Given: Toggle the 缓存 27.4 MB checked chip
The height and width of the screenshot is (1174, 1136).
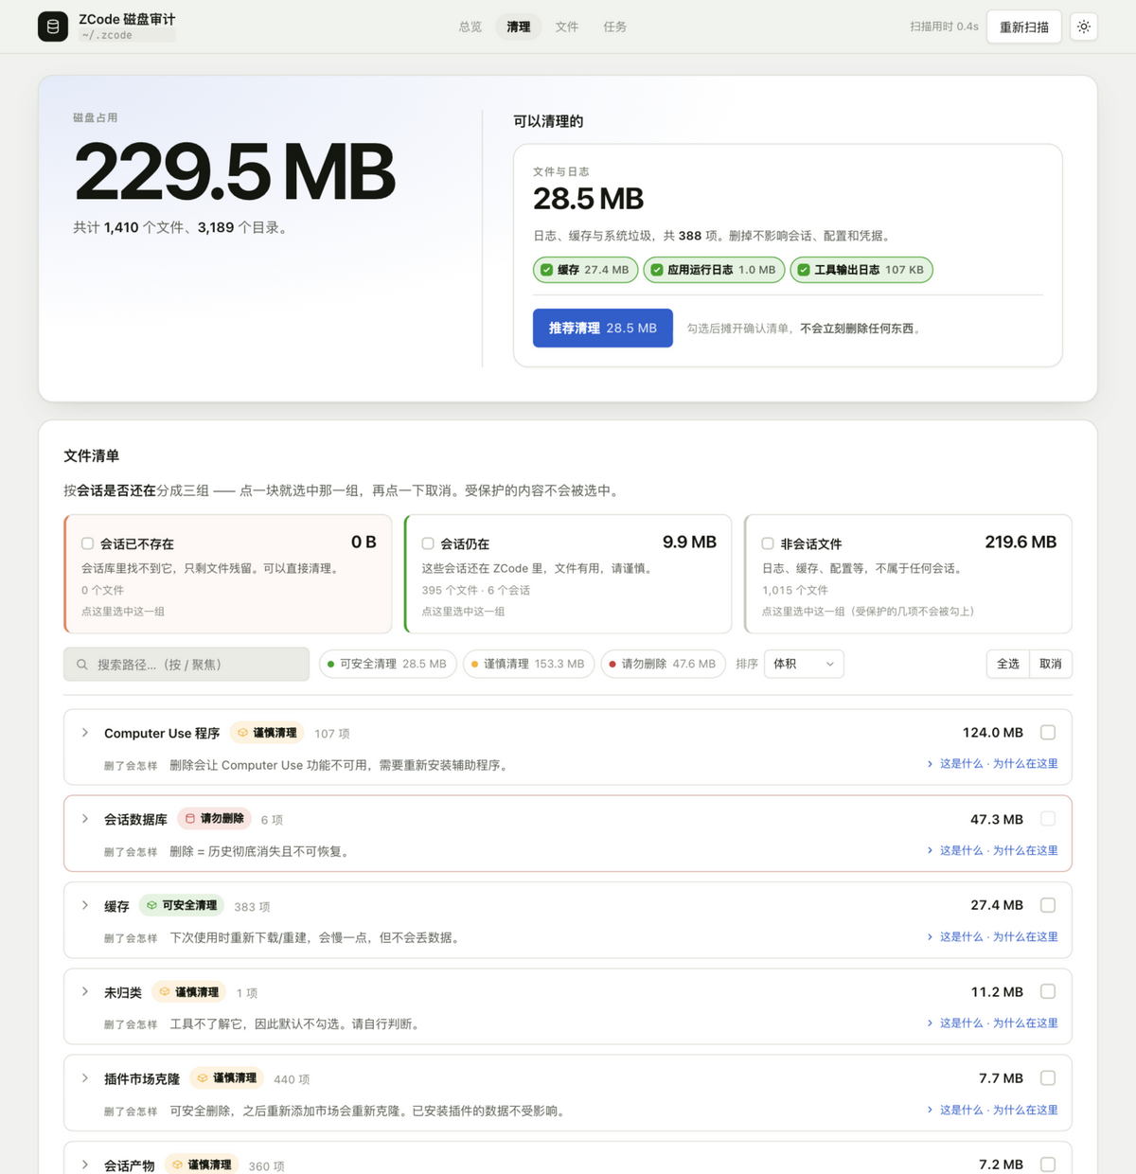Looking at the screenshot, I should [585, 270].
